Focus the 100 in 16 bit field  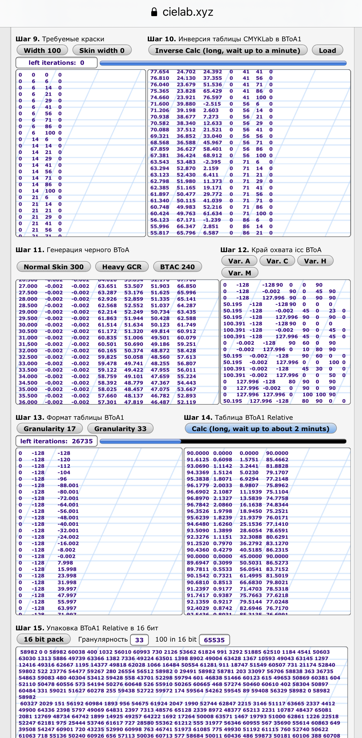pos(214,640)
